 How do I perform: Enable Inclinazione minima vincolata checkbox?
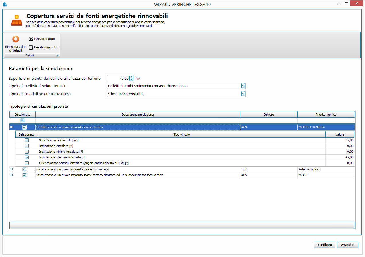(x=27, y=152)
